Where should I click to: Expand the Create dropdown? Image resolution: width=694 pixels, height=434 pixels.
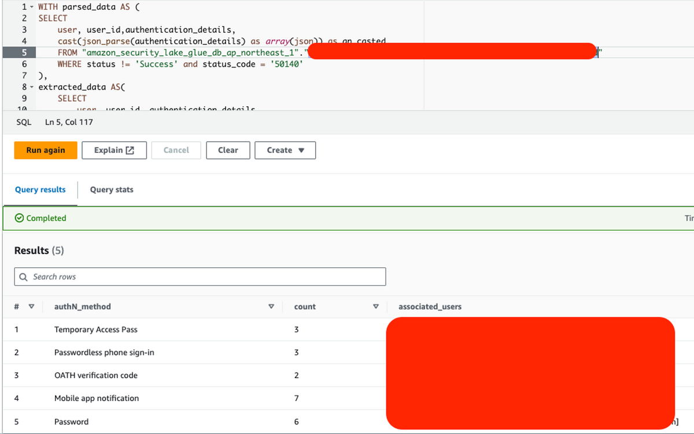click(285, 150)
